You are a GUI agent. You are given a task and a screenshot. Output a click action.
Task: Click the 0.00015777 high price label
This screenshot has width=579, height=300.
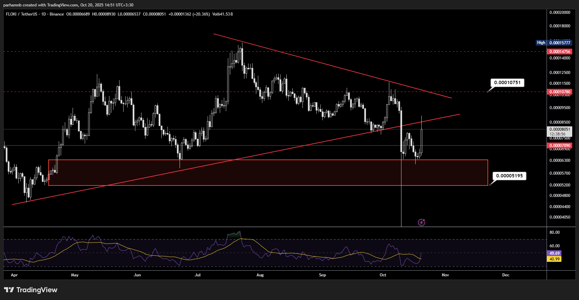tap(559, 43)
